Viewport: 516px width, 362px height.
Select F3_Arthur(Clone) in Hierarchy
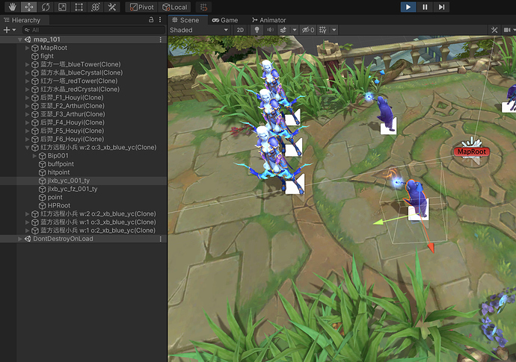(73, 114)
